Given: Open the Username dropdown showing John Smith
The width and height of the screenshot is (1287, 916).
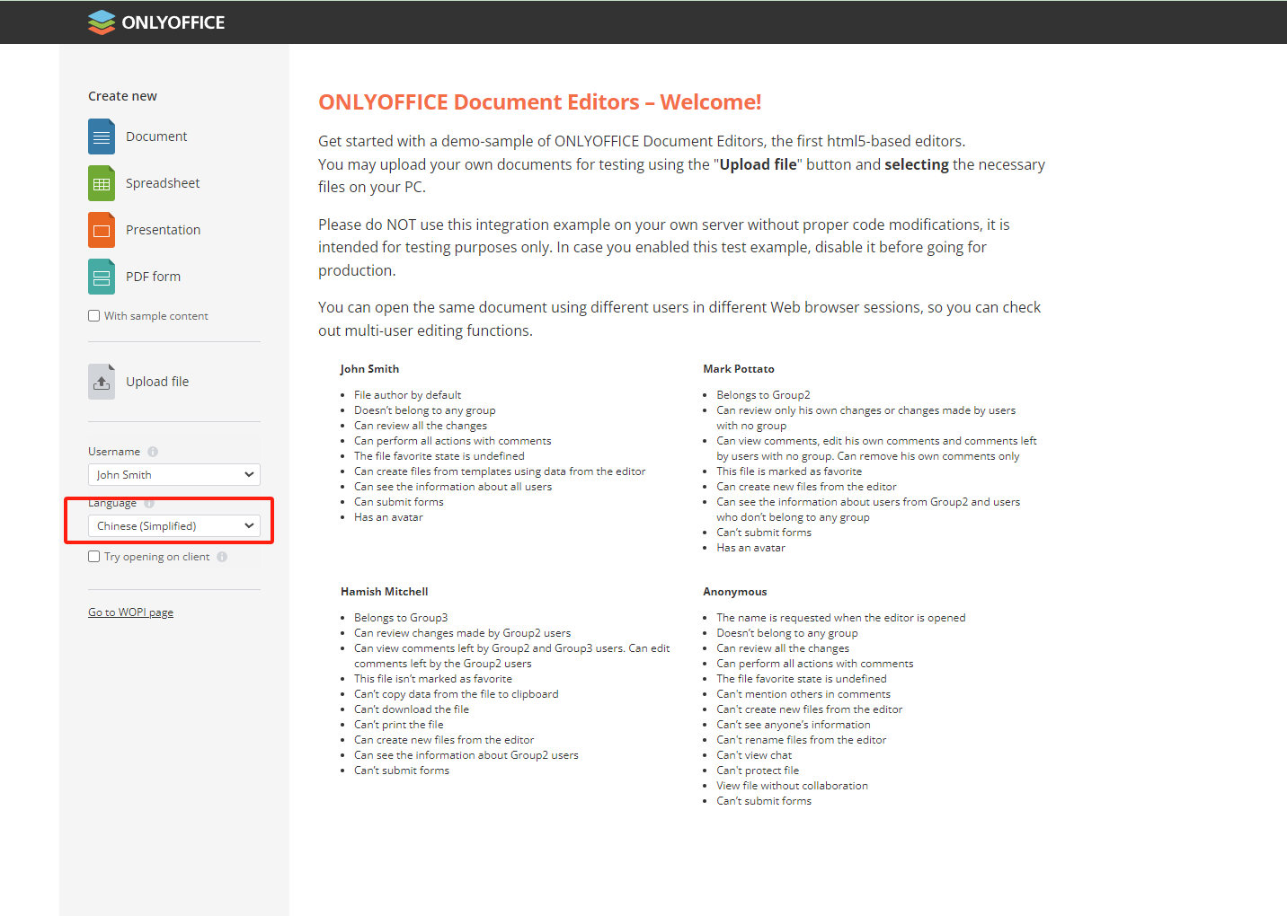Looking at the screenshot, I should 174,474.
